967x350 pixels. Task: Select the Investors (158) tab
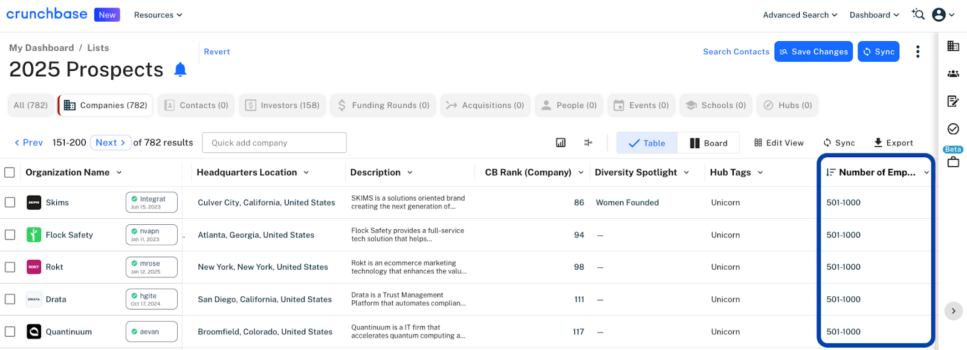[x=282, y=105]
